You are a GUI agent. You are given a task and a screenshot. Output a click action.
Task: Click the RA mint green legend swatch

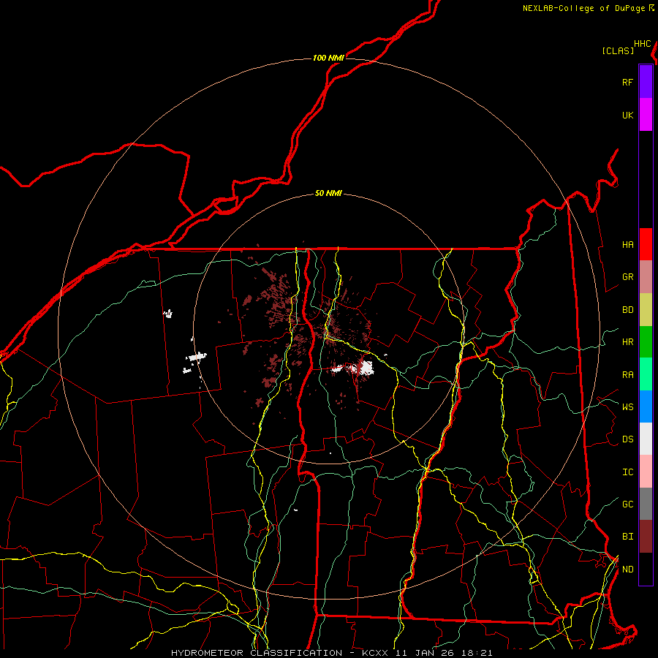(x=646, y=374)
